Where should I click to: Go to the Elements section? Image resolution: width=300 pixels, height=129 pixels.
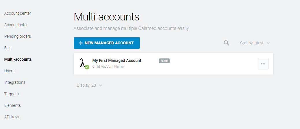(12, 105)
